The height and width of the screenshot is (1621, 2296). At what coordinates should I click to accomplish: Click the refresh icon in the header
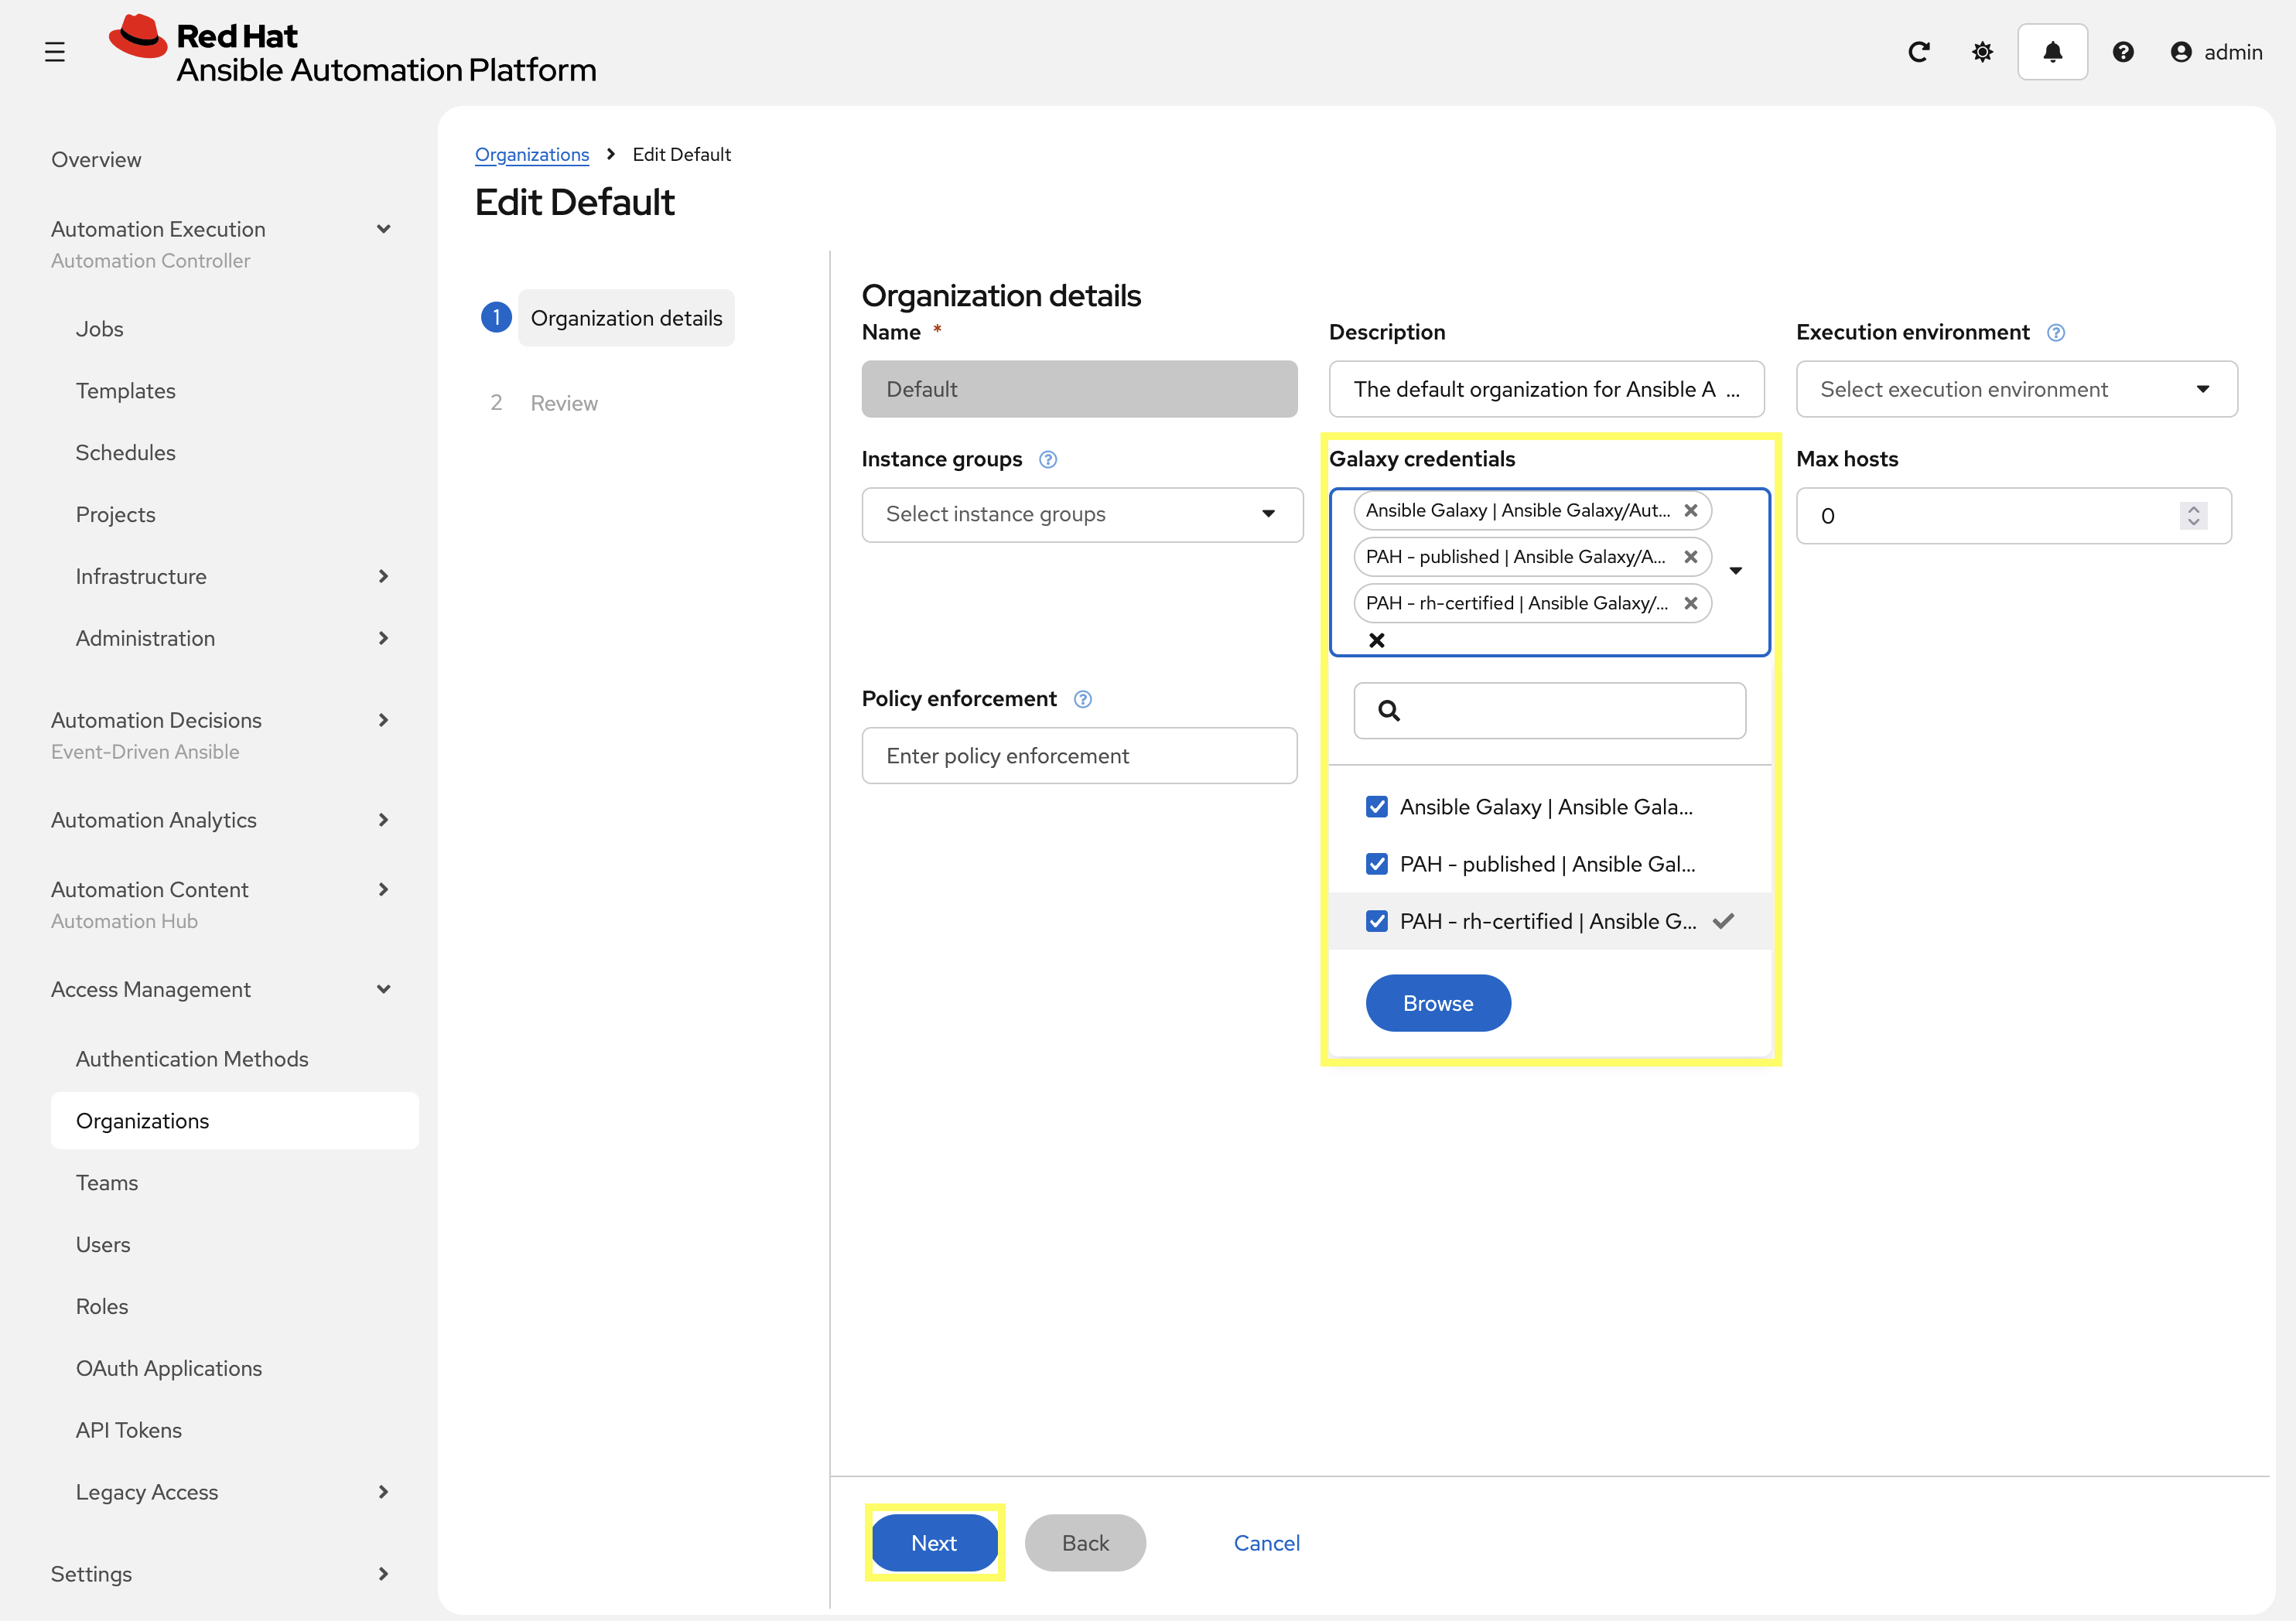point(1920,51)
